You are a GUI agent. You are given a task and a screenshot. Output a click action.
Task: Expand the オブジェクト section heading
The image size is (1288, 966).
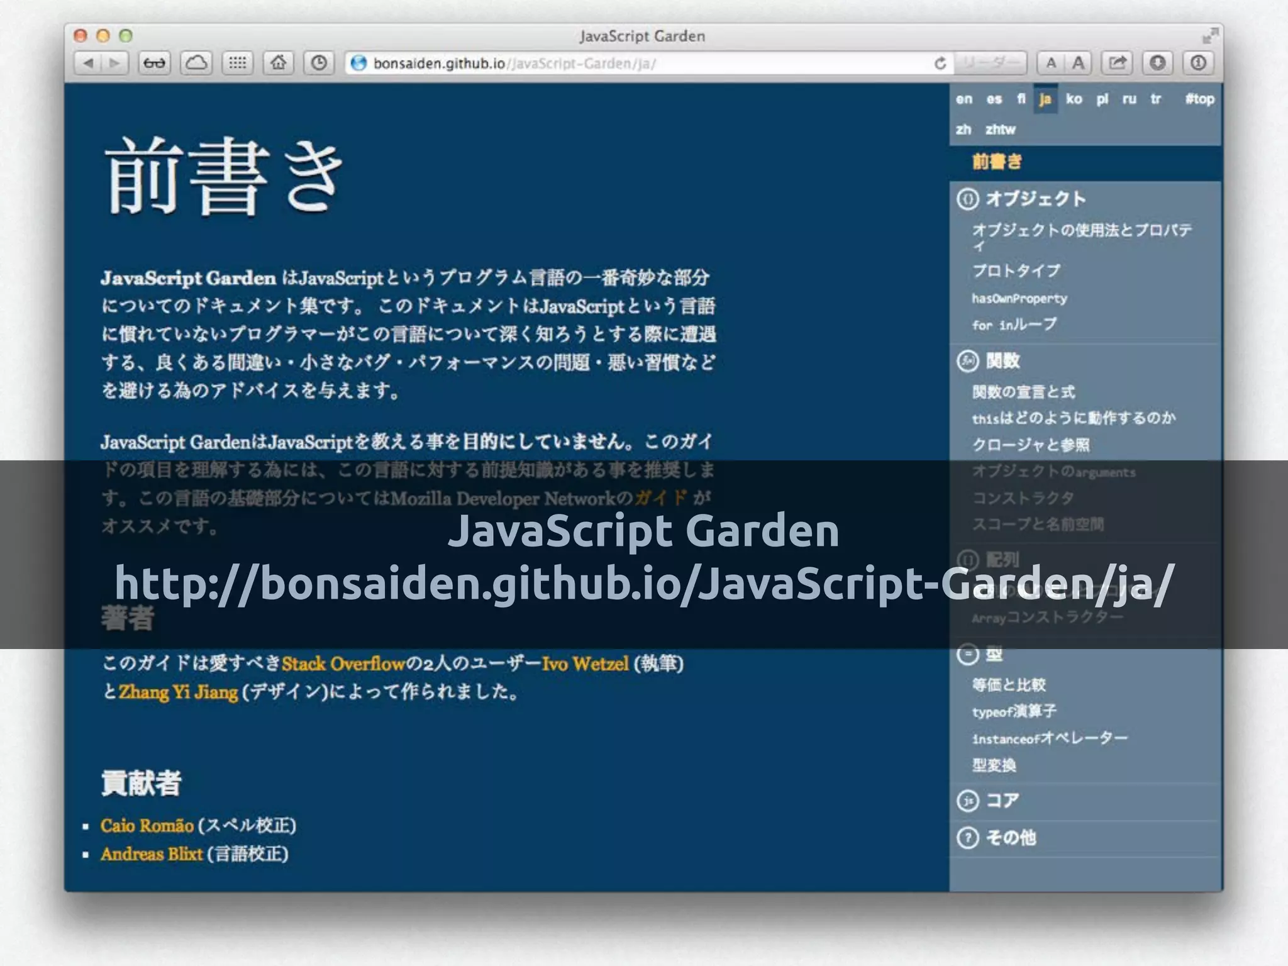pos(1036,199)
